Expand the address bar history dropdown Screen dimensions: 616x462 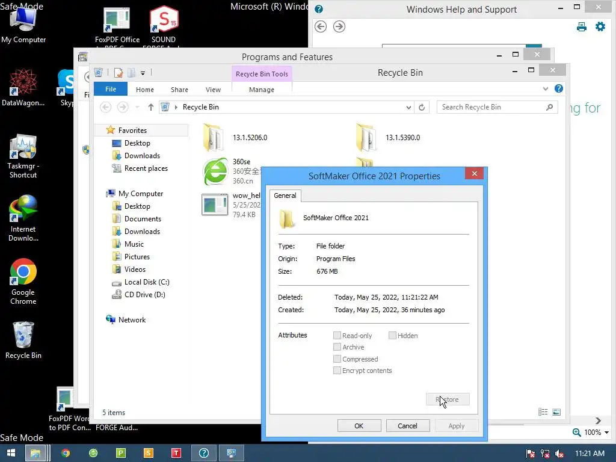tap(408, 107)
